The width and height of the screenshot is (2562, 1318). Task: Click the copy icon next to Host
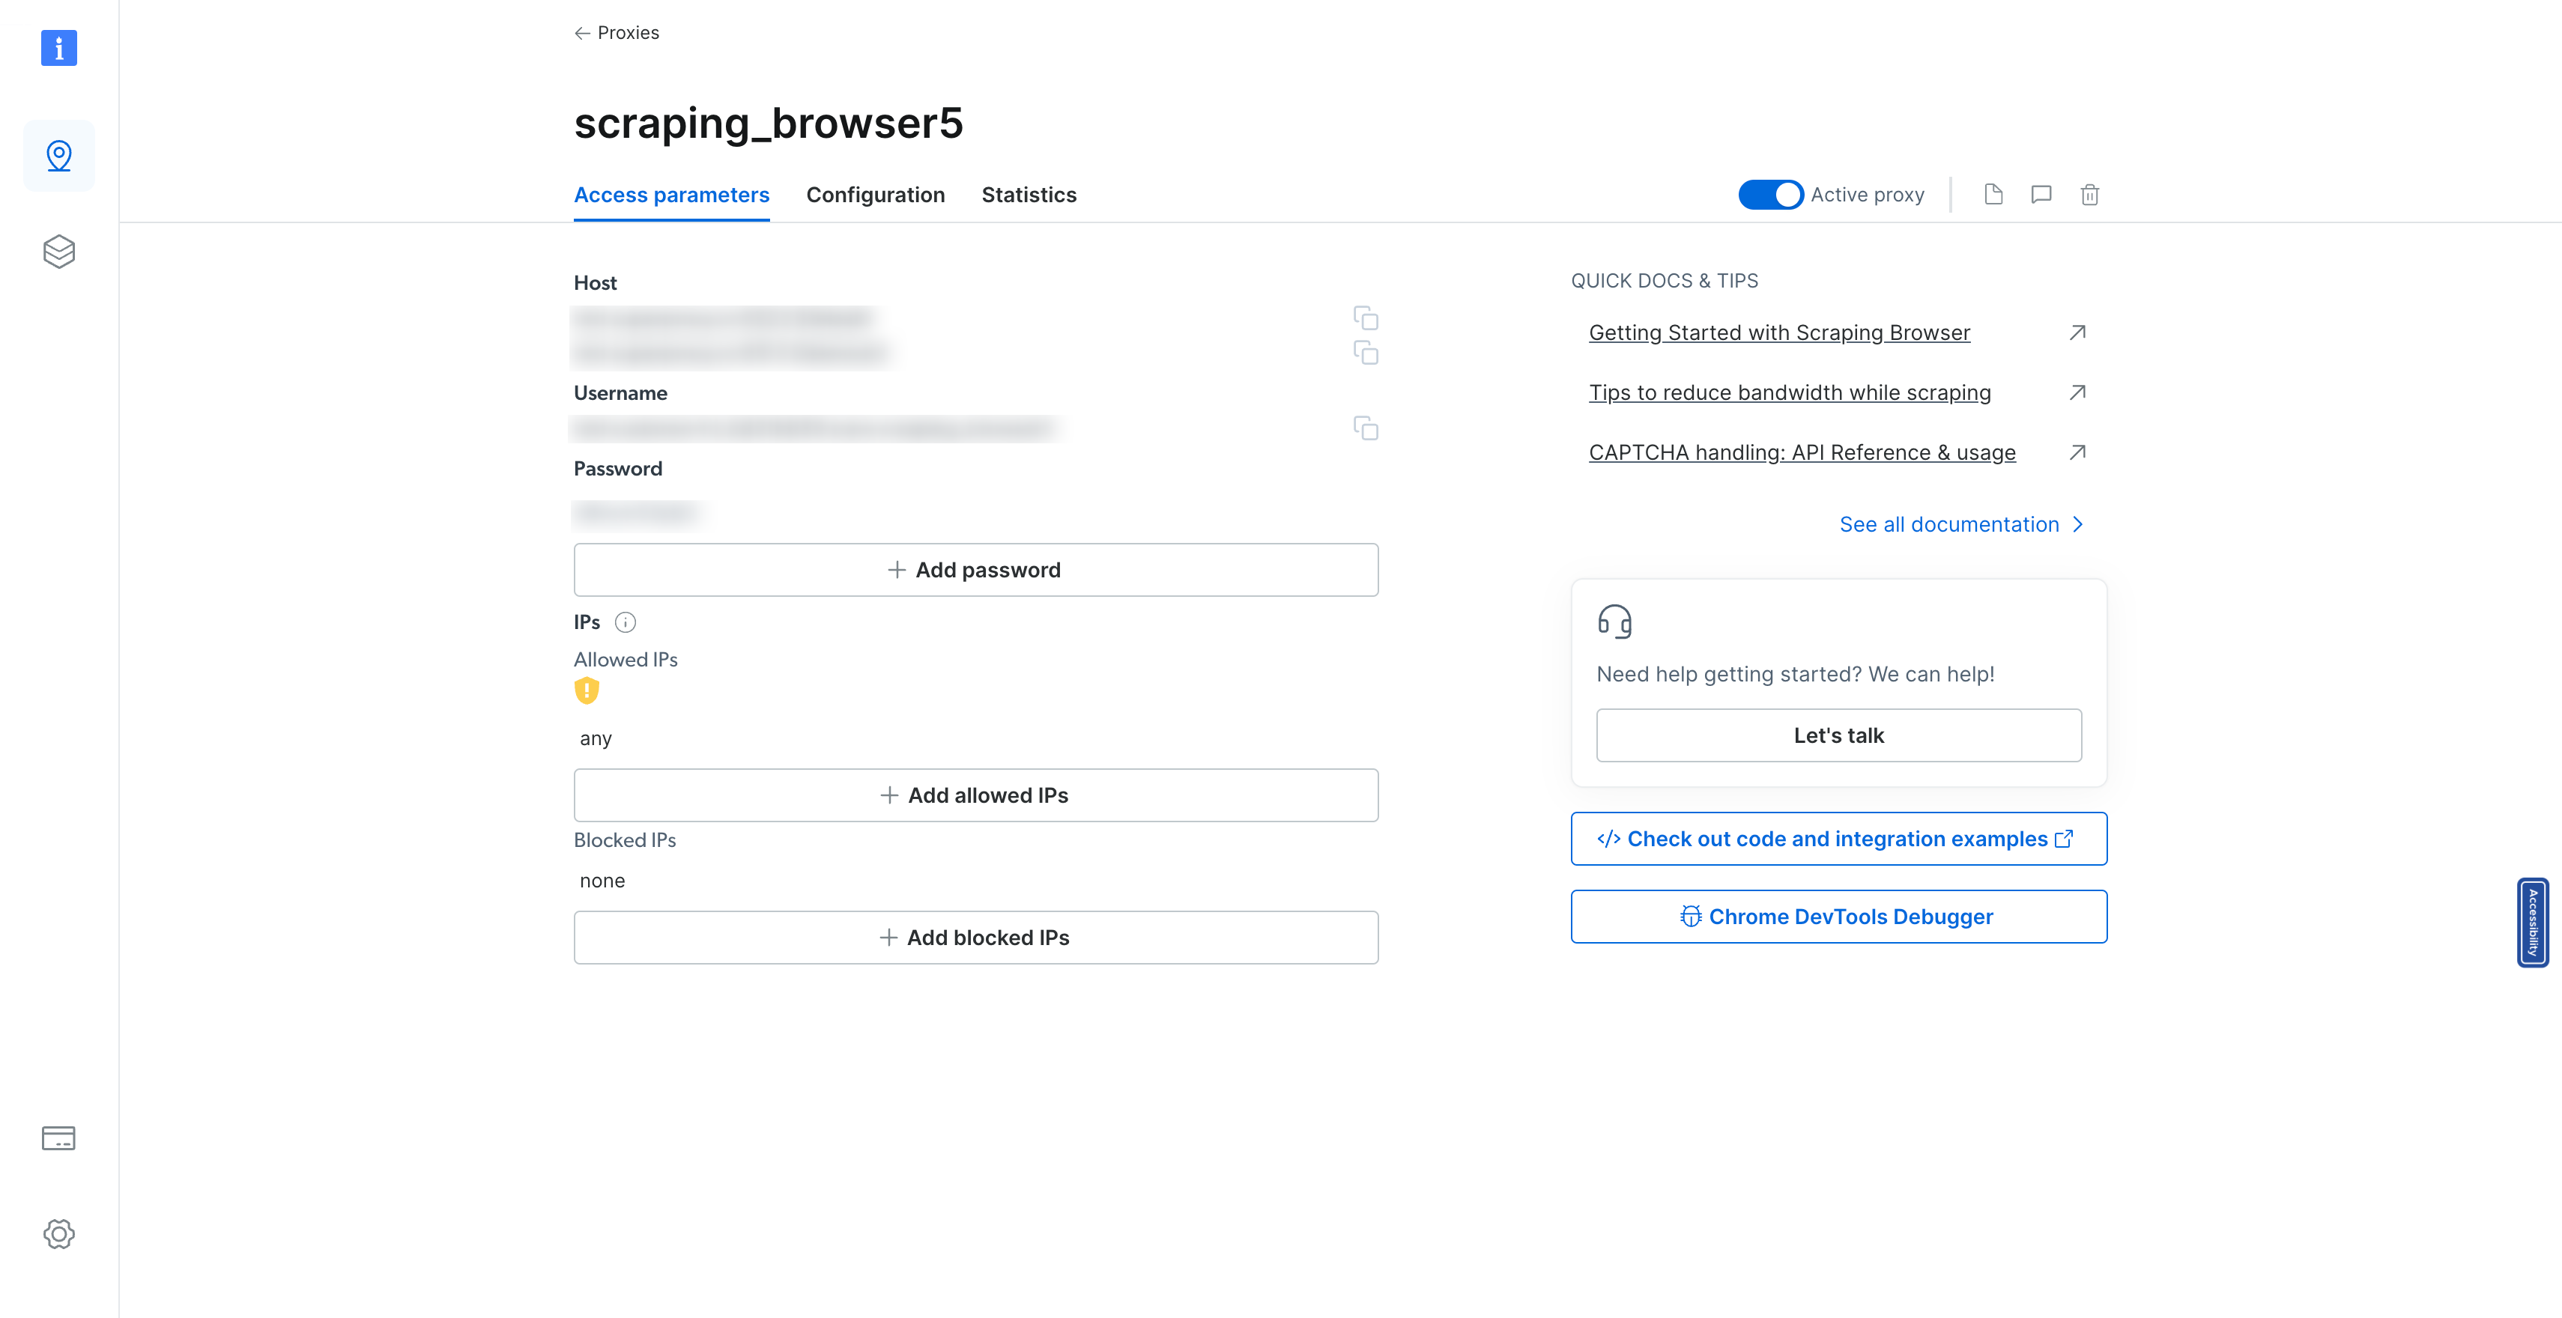point(1365,318)
